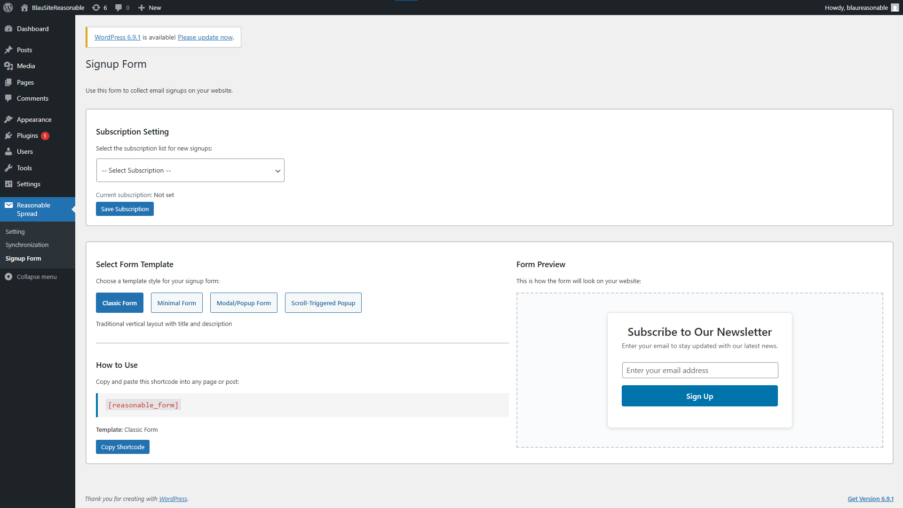Click the Pages icon in the sidebar
The width and height of the screenshot is (903, 508).
tap(9, 82)
